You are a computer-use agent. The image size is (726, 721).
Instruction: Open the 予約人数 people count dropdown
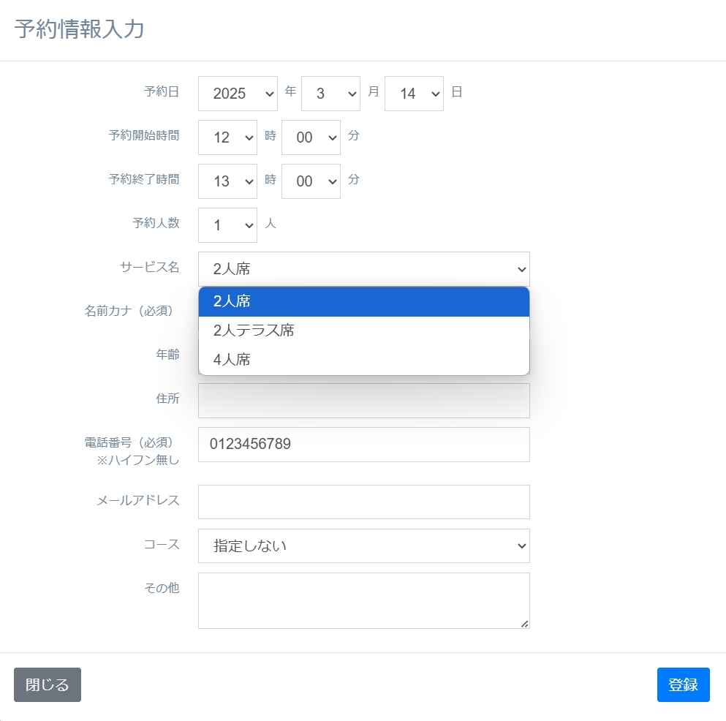point(227,225)
